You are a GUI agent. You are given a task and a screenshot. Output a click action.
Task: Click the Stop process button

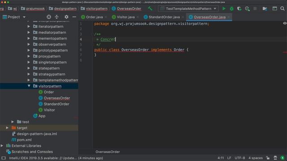[x=255, y=8]
